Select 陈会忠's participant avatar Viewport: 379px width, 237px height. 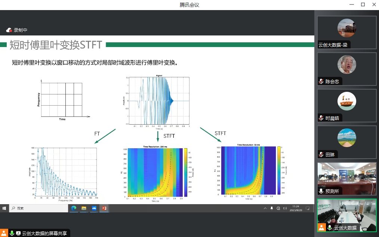[x=346, y=65]
